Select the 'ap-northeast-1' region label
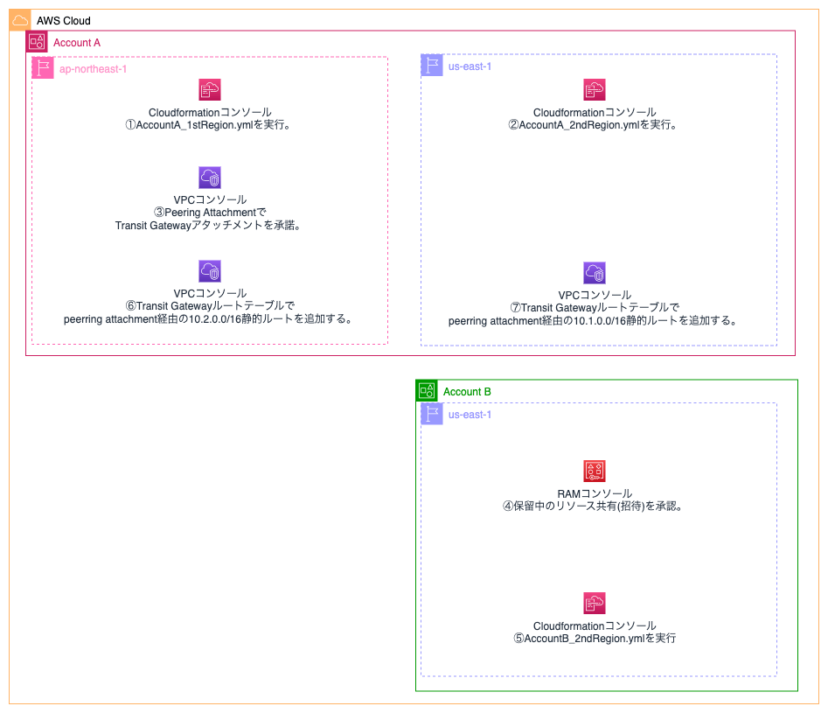This screenshot has height=713, width=828. coord(93,69)
